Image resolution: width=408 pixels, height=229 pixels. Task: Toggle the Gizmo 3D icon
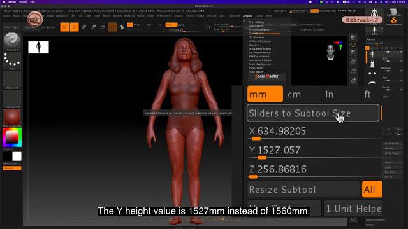112,27
